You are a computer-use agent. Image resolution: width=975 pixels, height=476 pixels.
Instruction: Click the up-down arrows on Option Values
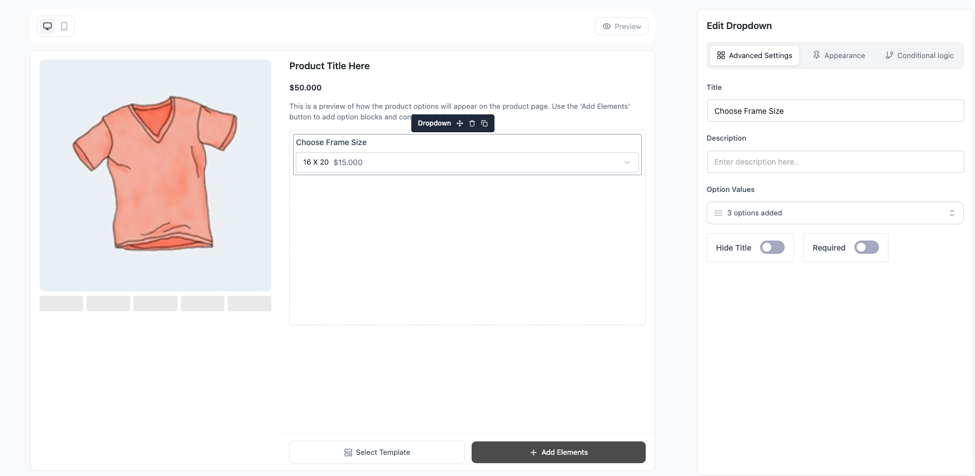coord(952,213)
